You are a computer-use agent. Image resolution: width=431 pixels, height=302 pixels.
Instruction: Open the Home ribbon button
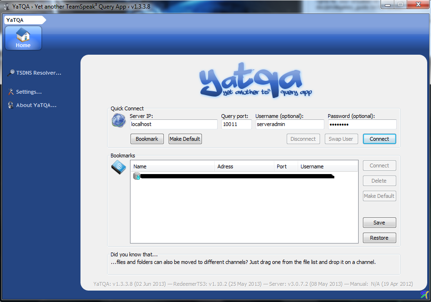(23, 38)
